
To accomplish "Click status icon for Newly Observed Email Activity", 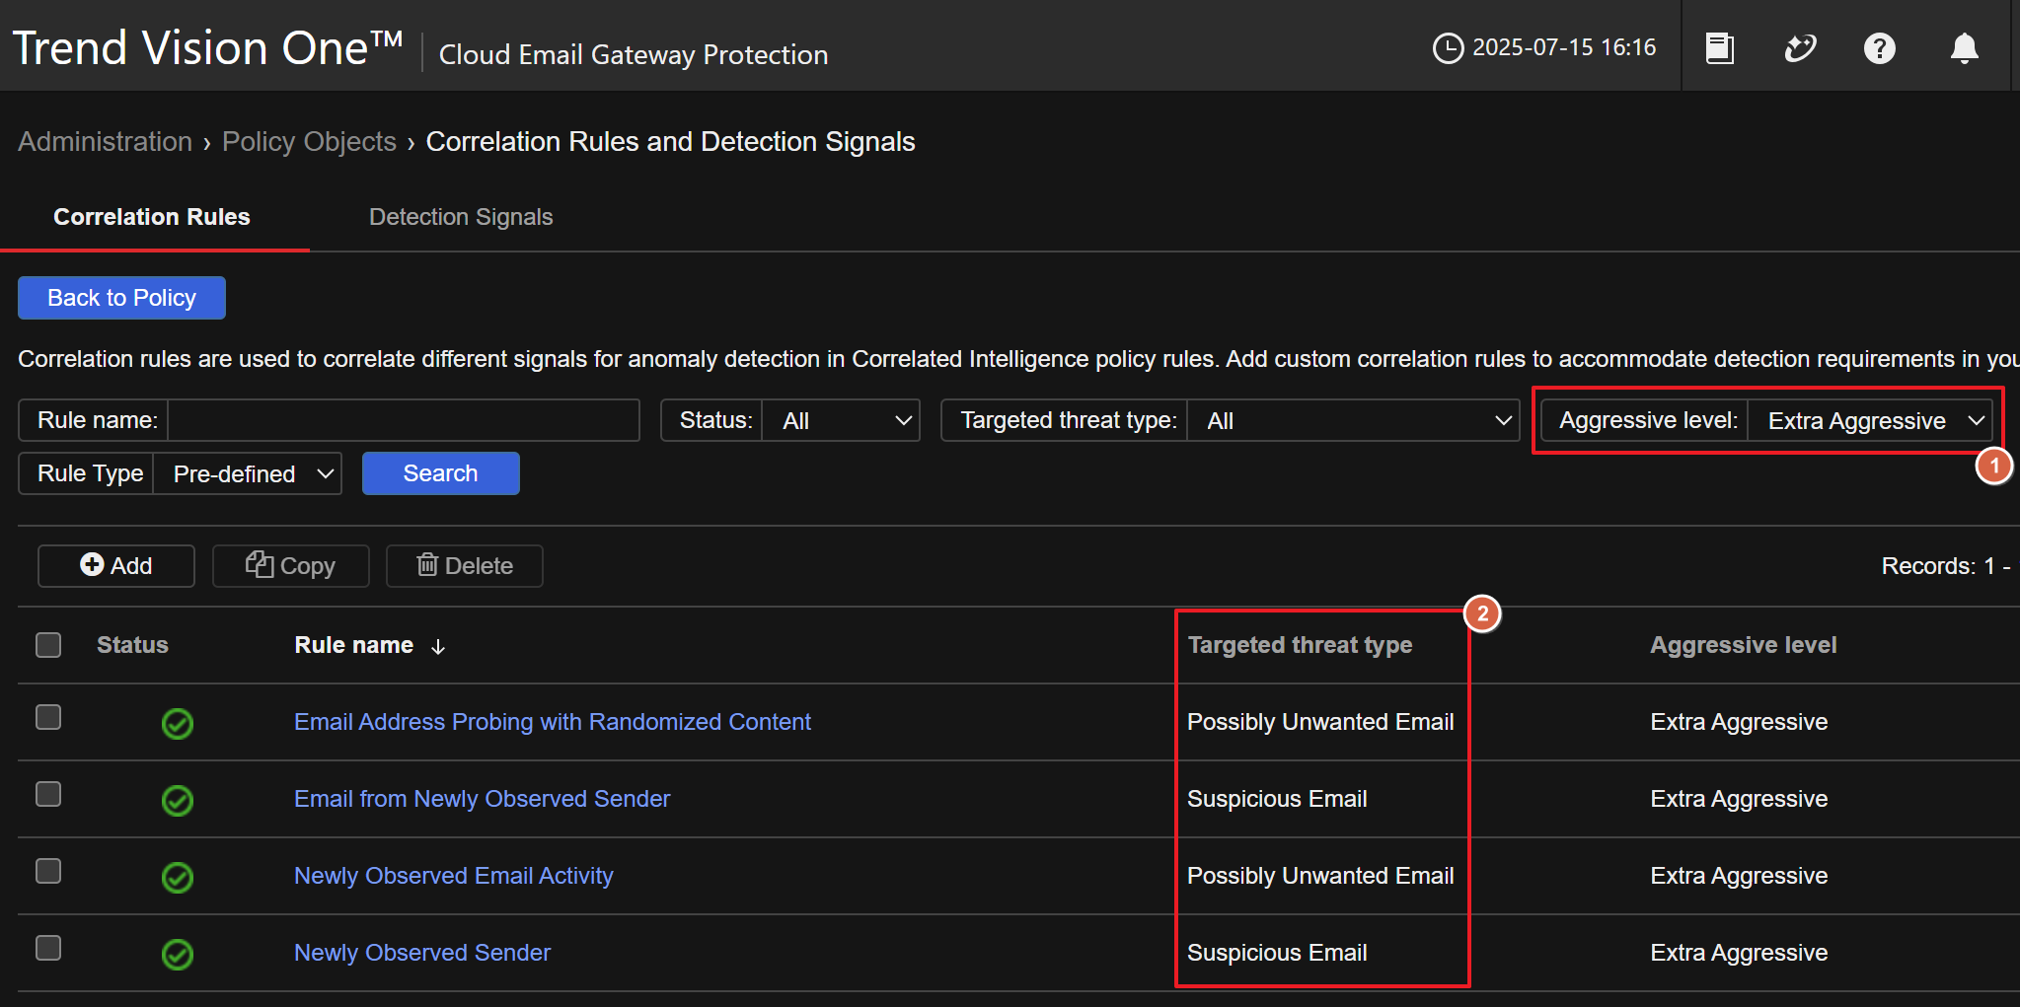I will (178, 877).
